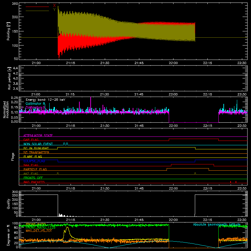Click the blue ECLIPSE_FLAG label
Screen dimensions: 251x251
pyautogui.click(x=34, y=161)
